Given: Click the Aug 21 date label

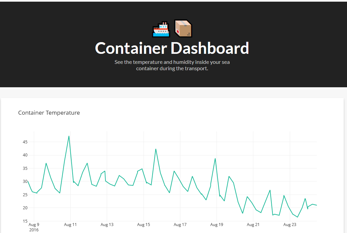Looking at the screenshot, I should coord(253,225).
